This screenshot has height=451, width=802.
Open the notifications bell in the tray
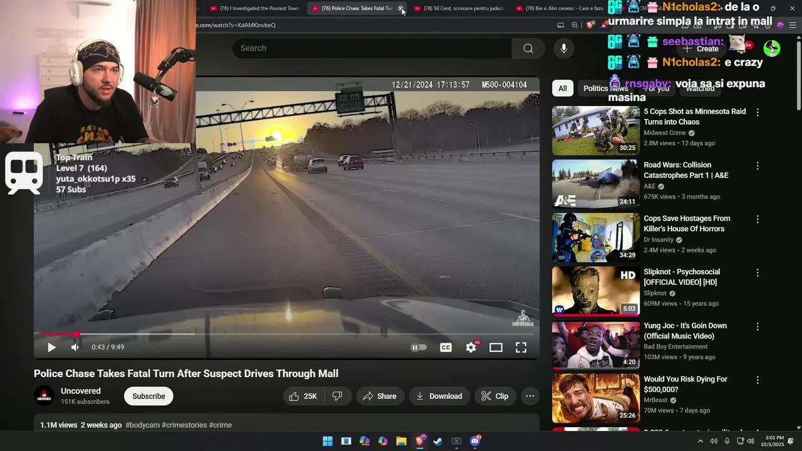tap(791, 441)
